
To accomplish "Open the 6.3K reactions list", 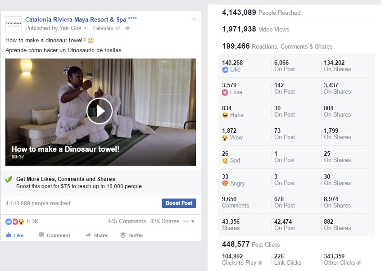I will [32, 221].
